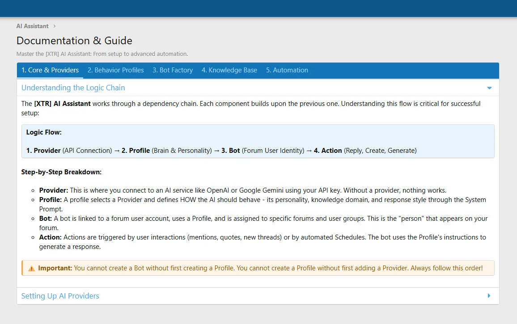Click the breadcrumb chevron after AI Assistant
Image resolution: width=517 pixels, height=324 pixels.
[55, 26]
